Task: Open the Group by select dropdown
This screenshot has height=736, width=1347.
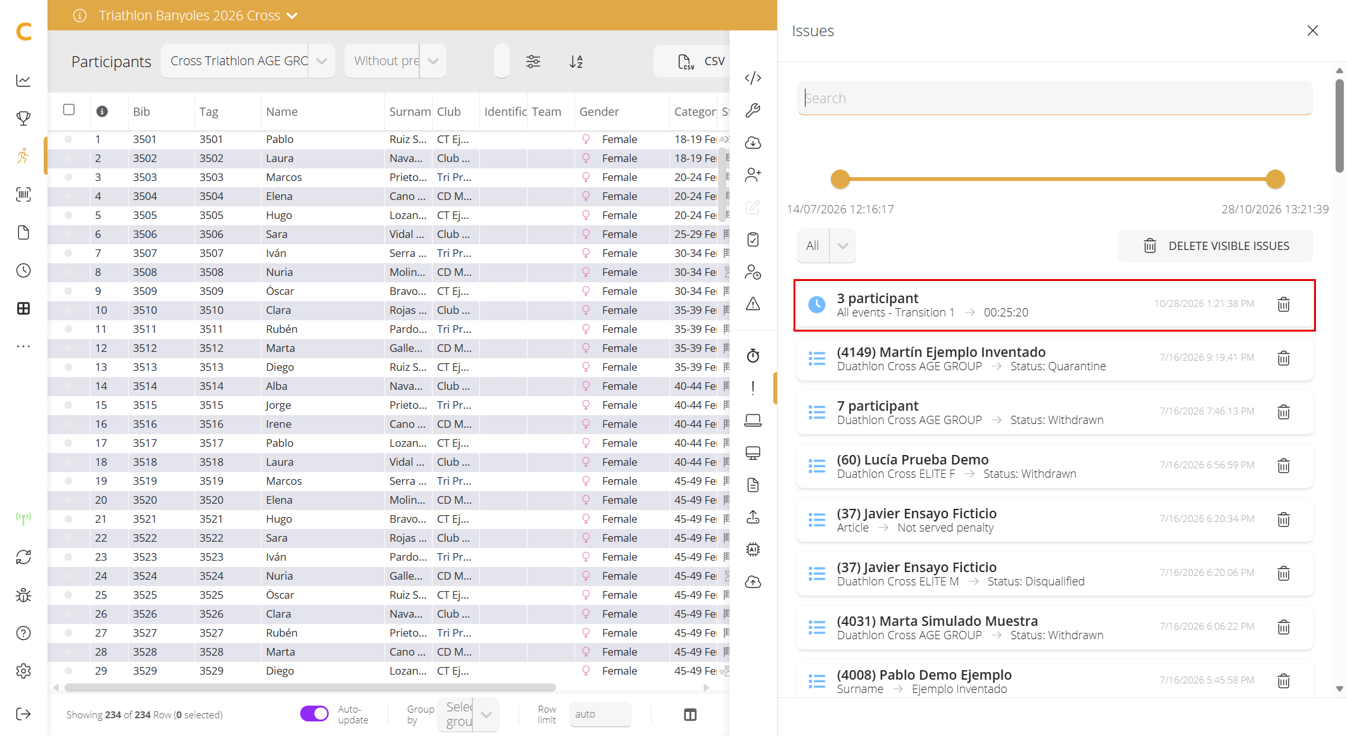Action: 468,714
